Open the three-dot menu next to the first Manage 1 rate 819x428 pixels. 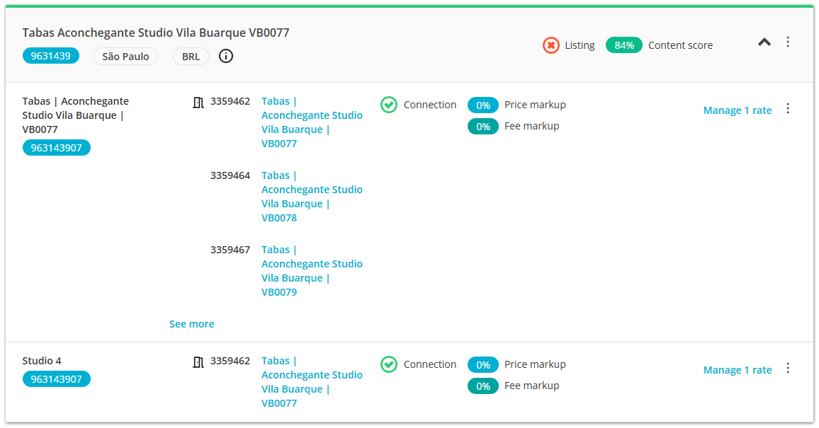tap(788, 109)
